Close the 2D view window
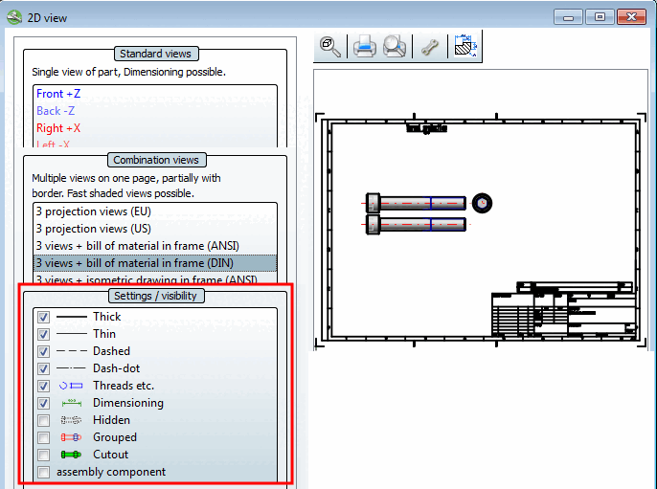The image size is (657, 489). tap(631, 17)
